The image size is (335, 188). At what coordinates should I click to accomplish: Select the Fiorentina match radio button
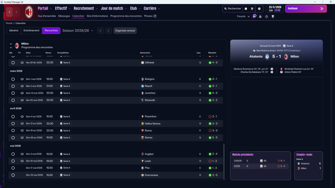tap(13, 116)
